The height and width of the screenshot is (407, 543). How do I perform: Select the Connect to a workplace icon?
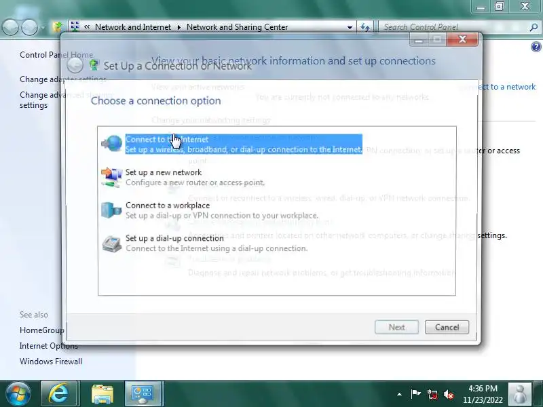tap(112, 210)
